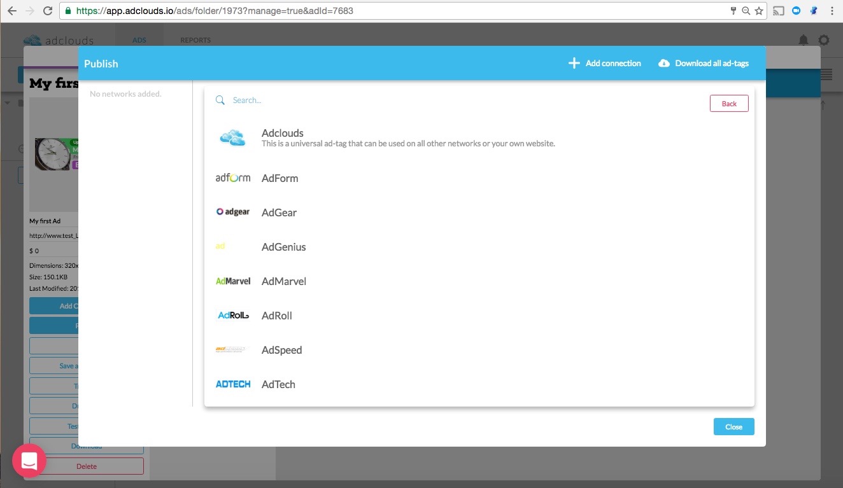Click the 'My first Ad' name field
Viewport: 843px width, 488px height.
click(x=53, y=221)
